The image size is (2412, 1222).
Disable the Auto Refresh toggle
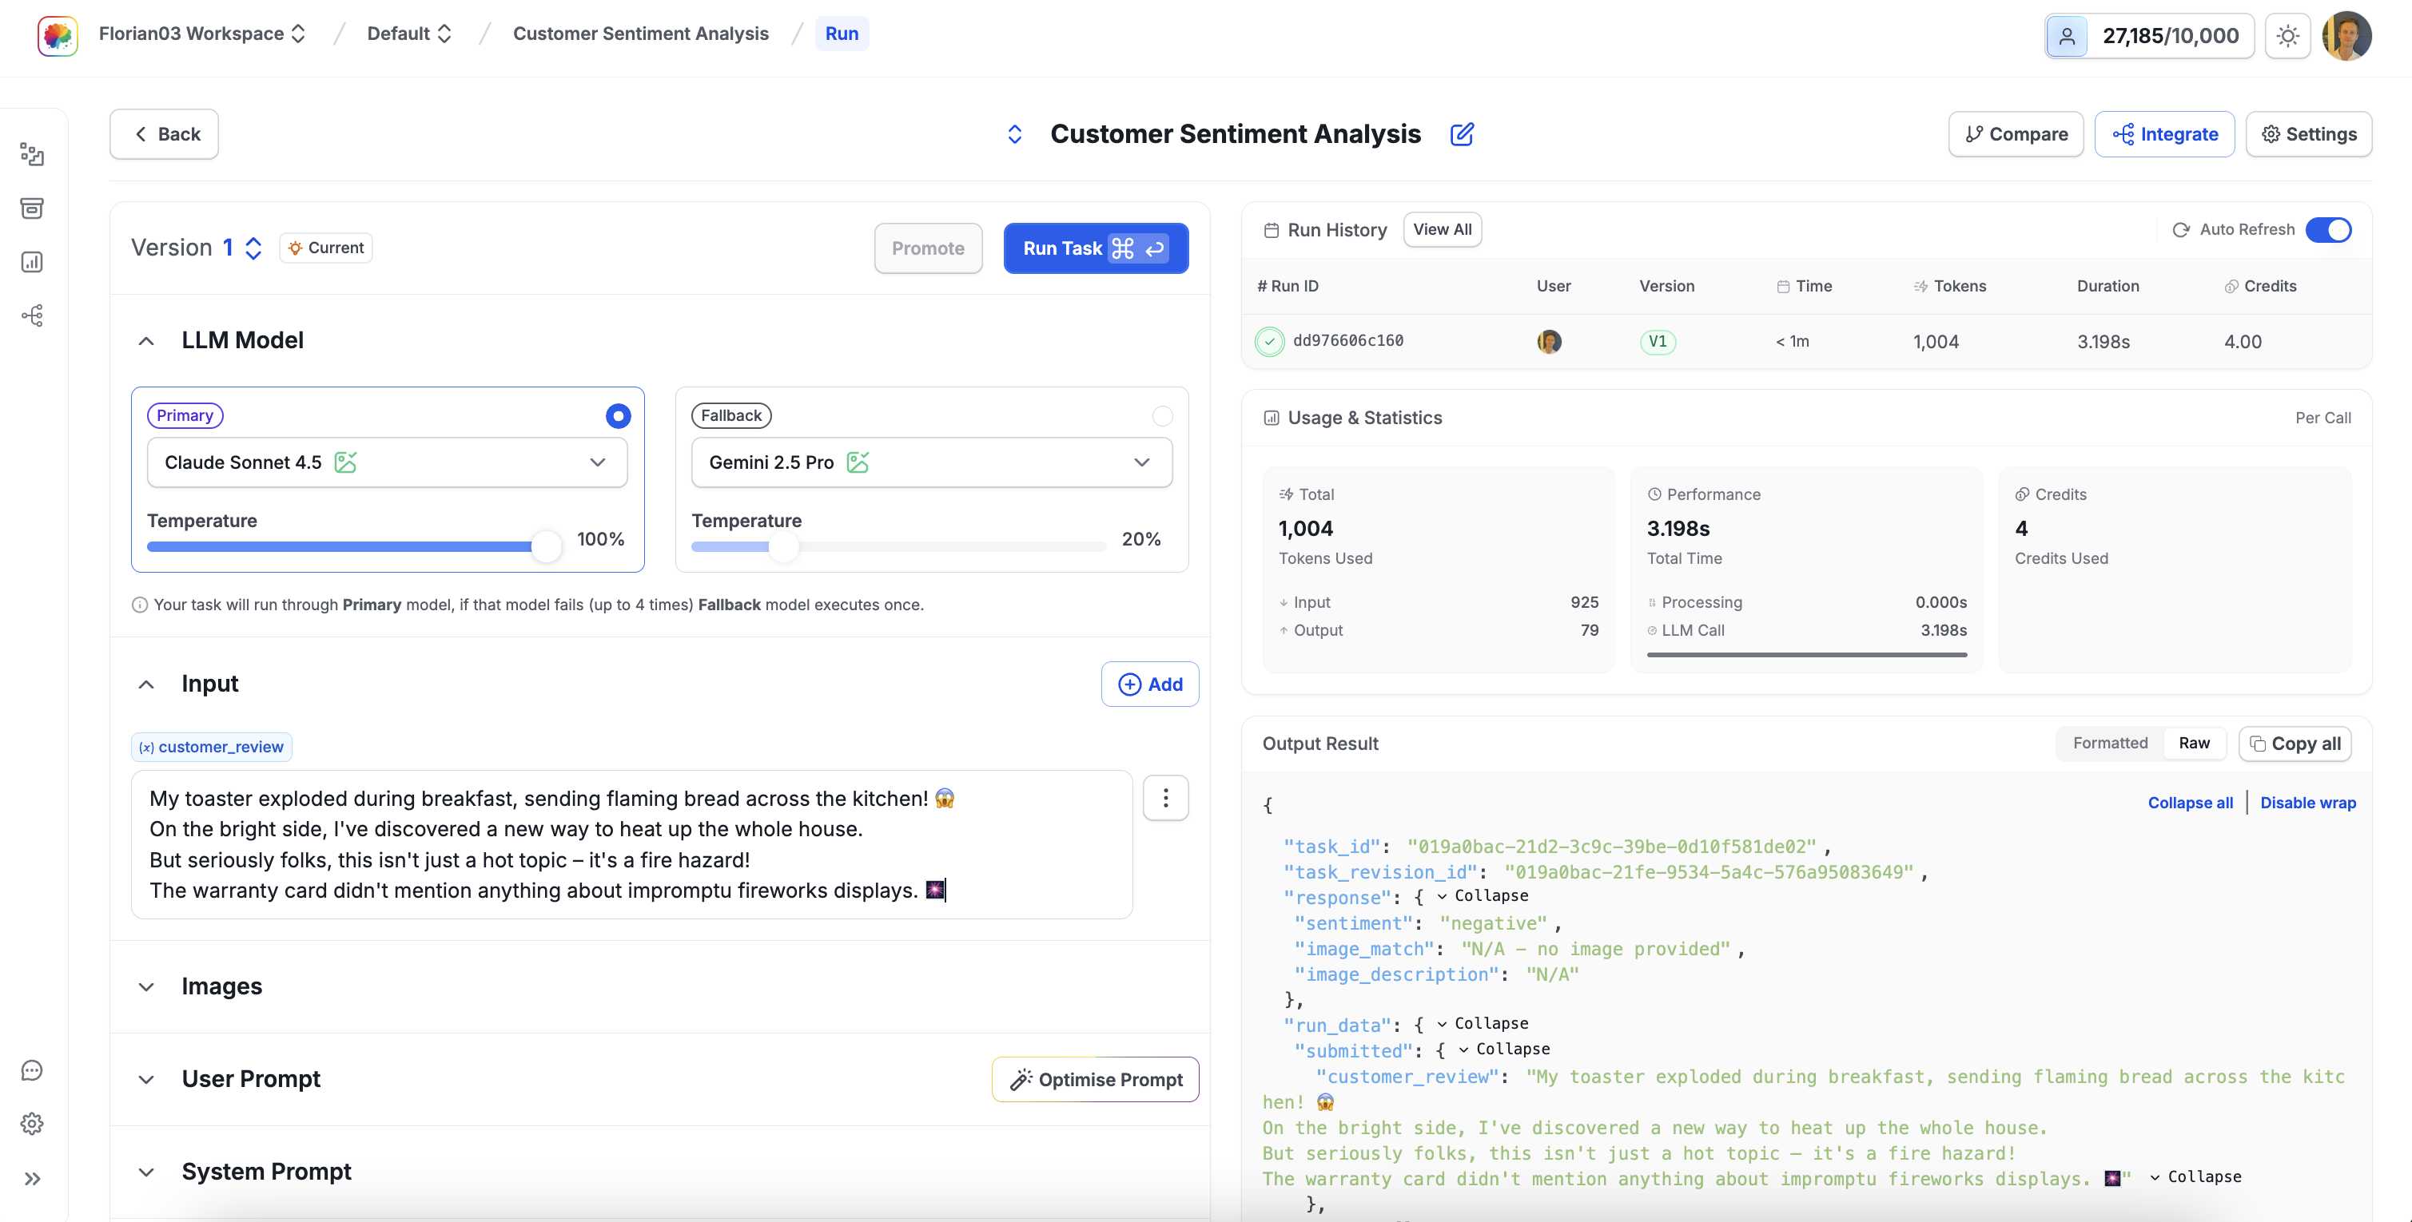click(x=2328, y=230)
